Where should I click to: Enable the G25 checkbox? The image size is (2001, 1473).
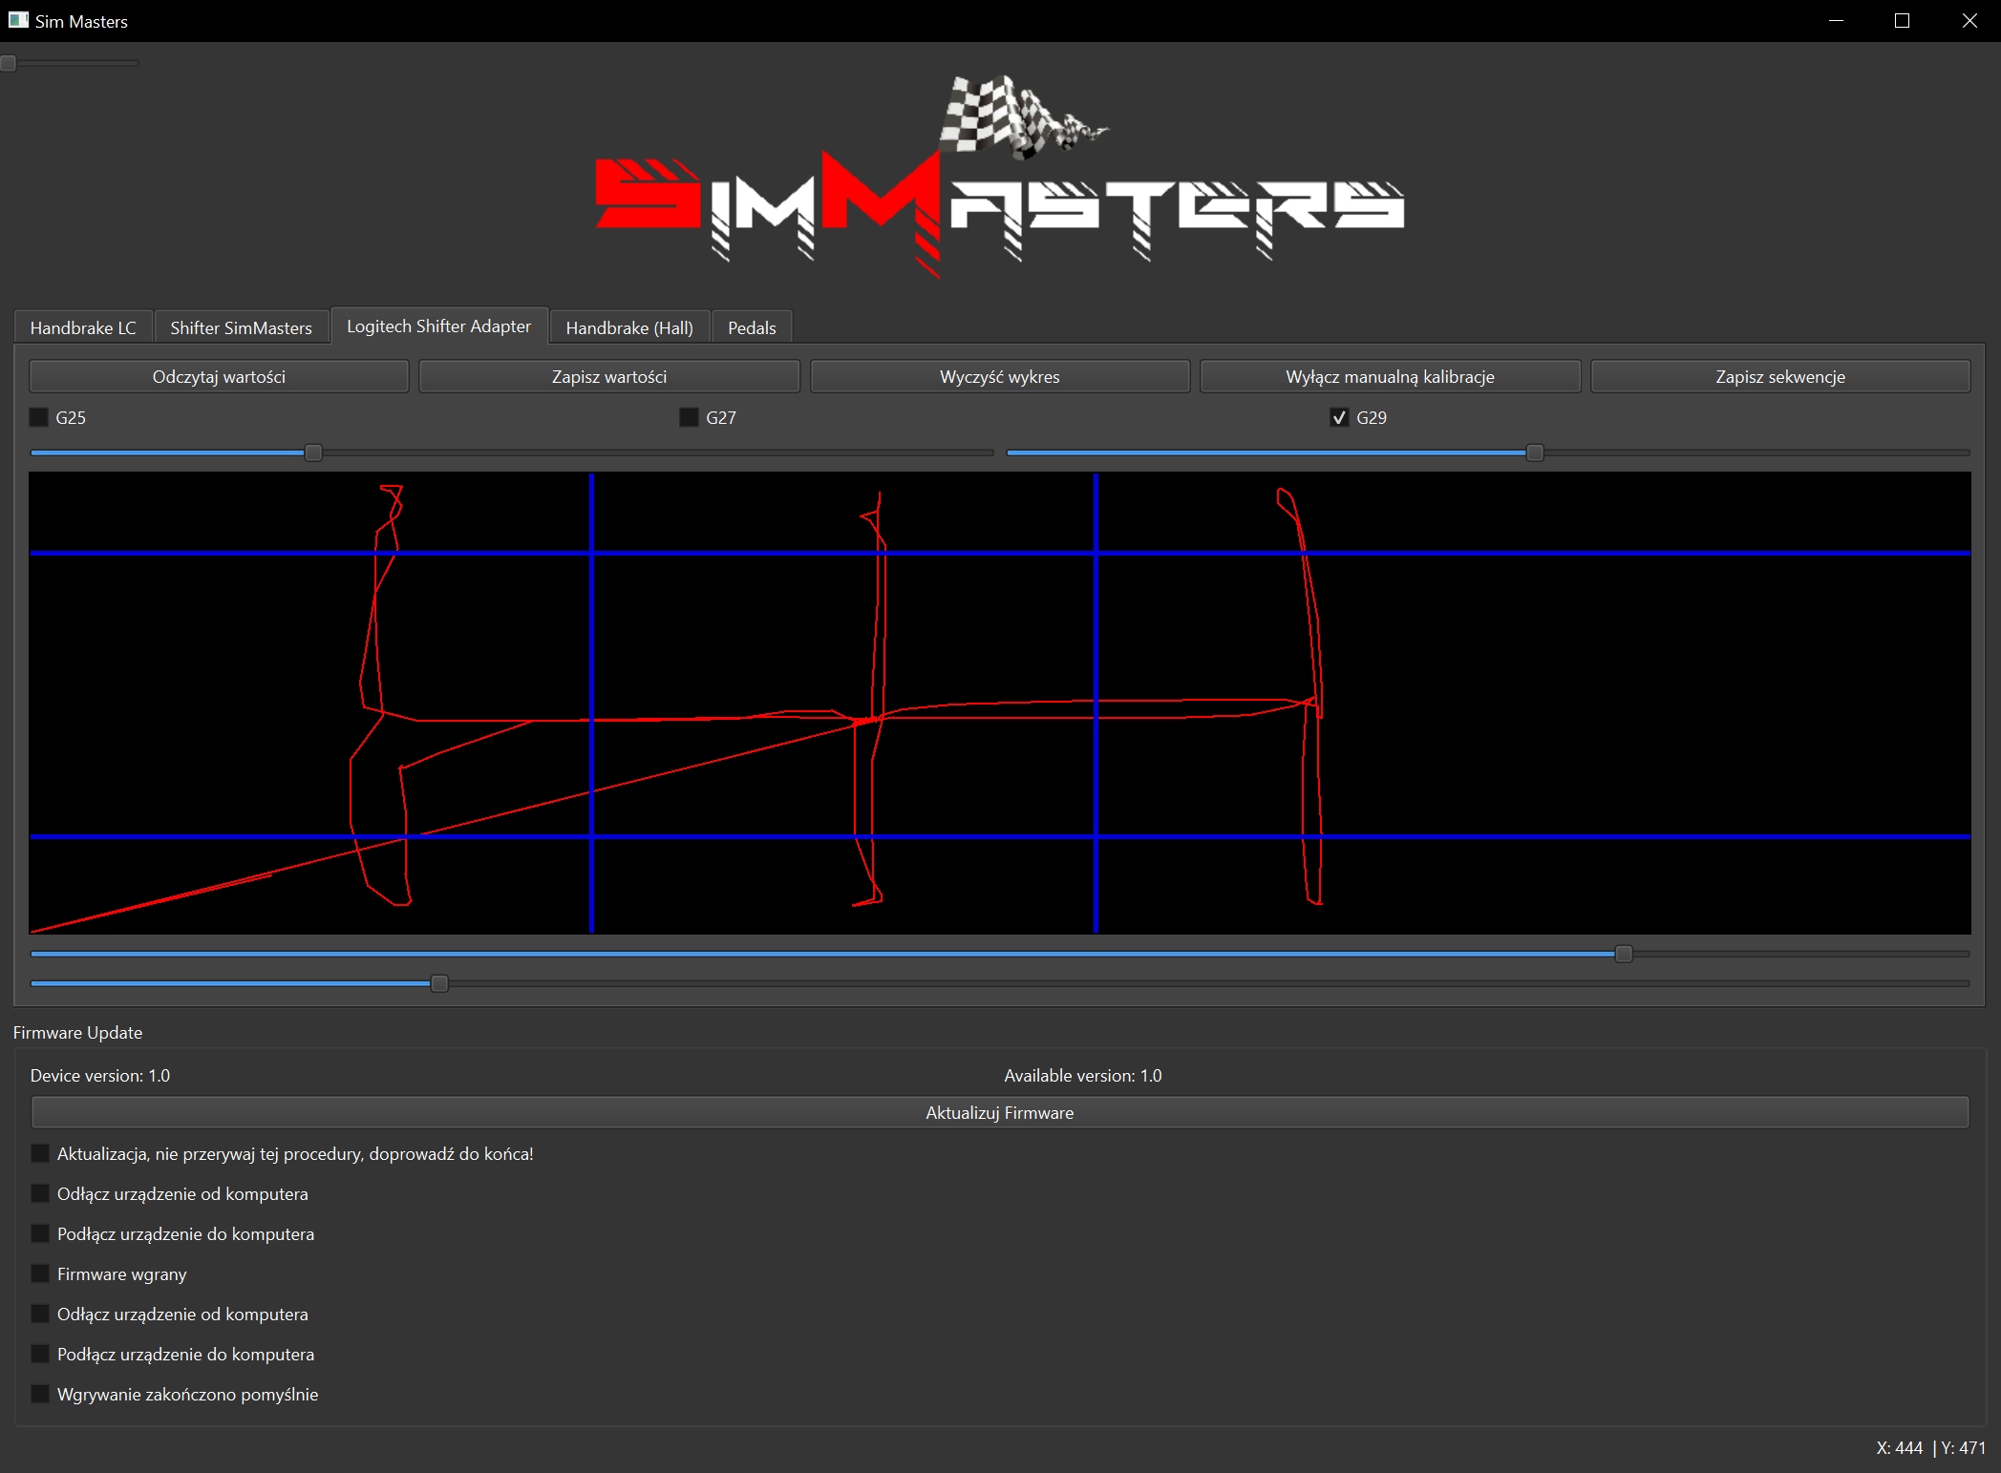[x=39, y=417]
